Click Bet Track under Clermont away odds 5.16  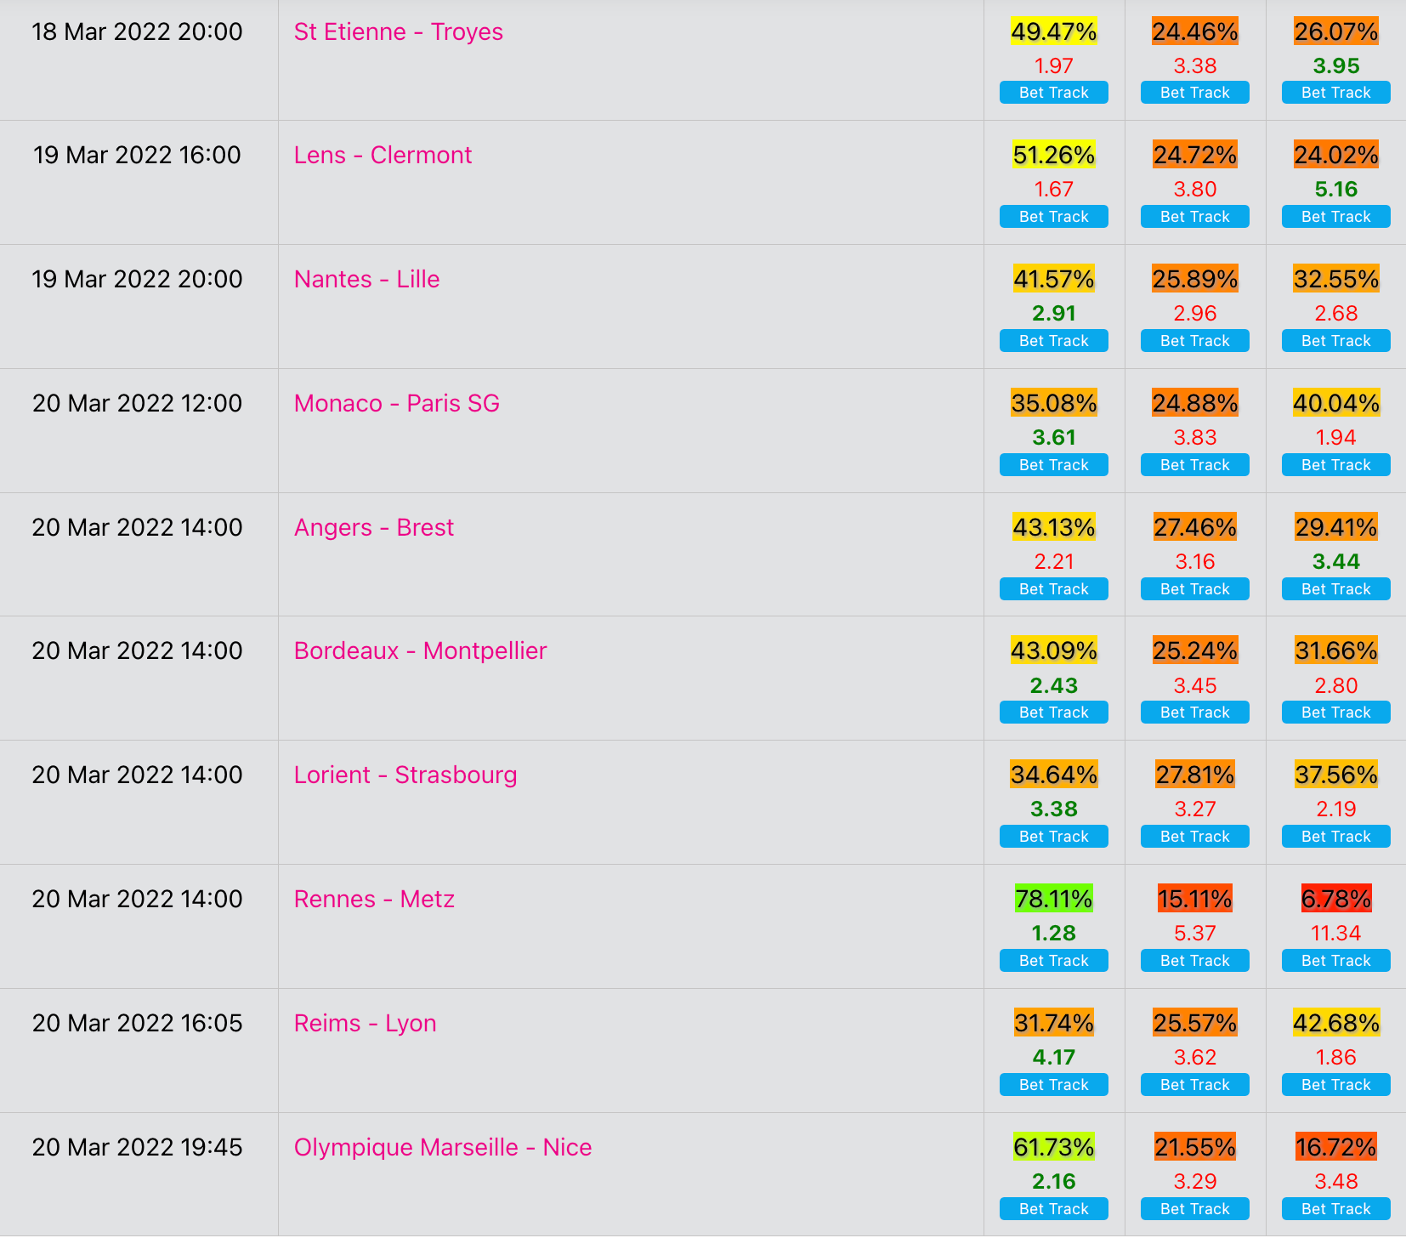(1336, 217)
